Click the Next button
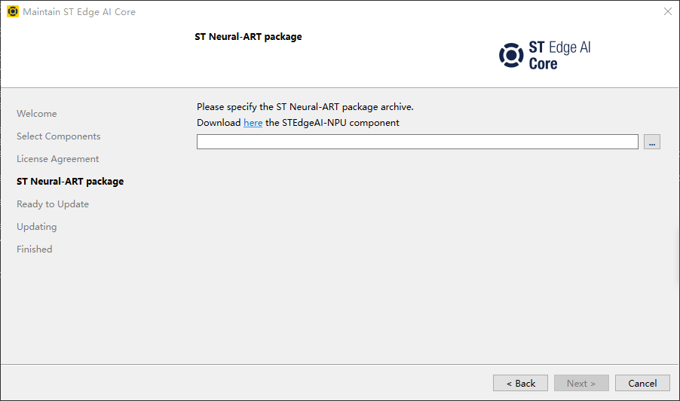The width and height of the screenshot is (680, 401). click(581, 383)
